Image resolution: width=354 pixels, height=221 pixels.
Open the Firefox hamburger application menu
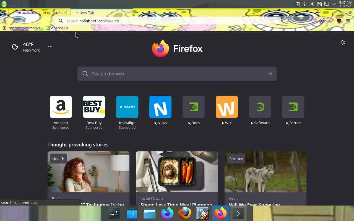(x=348, y=21)
